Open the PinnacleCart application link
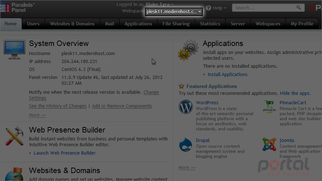 293,102
